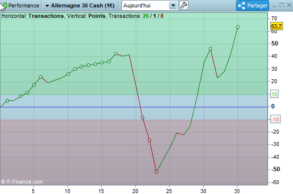Click the horizontal axis label 35
The image size is (293, 194).
coord(237,191)
